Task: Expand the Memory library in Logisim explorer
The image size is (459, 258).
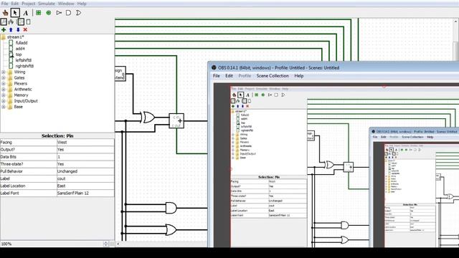Action: [x=4, y=95]
